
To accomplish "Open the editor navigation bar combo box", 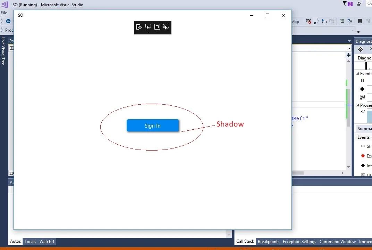I will [x=321, y=48].
